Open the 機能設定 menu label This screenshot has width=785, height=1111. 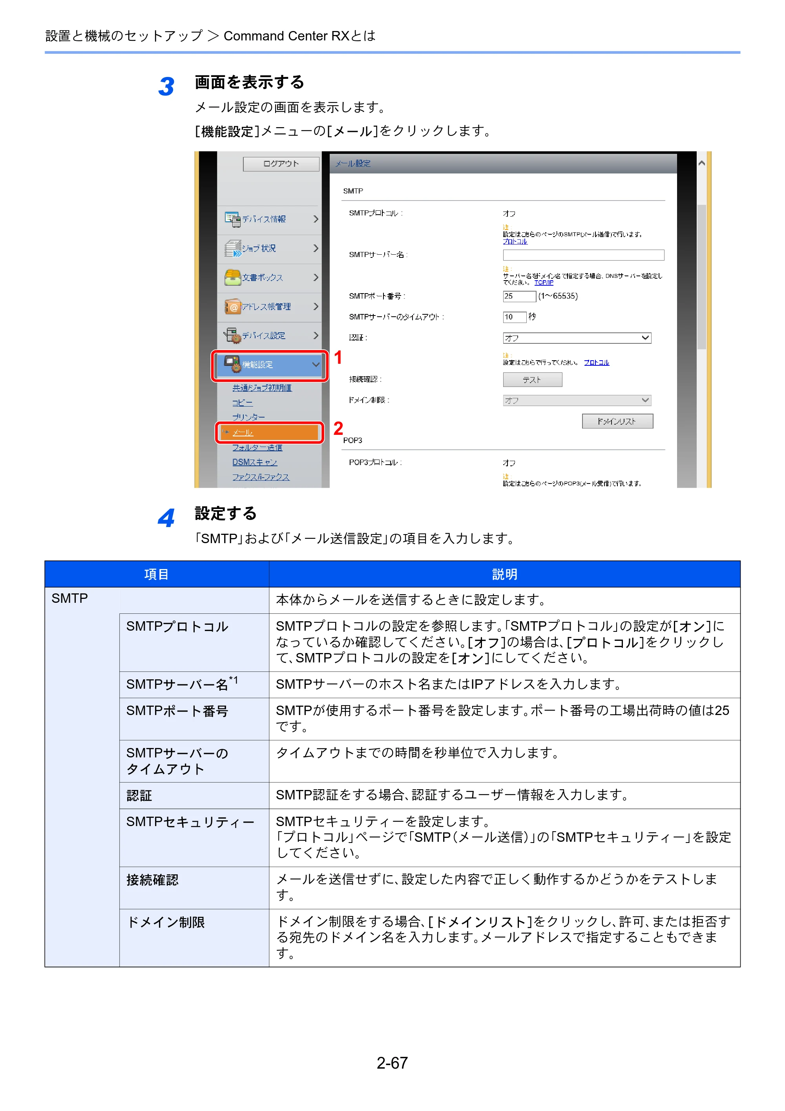click(257, 365)
